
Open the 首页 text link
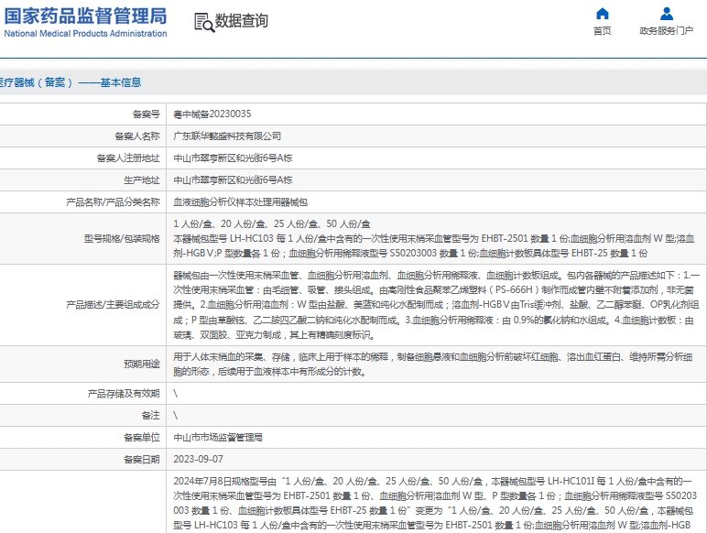[x=603, y=30]
